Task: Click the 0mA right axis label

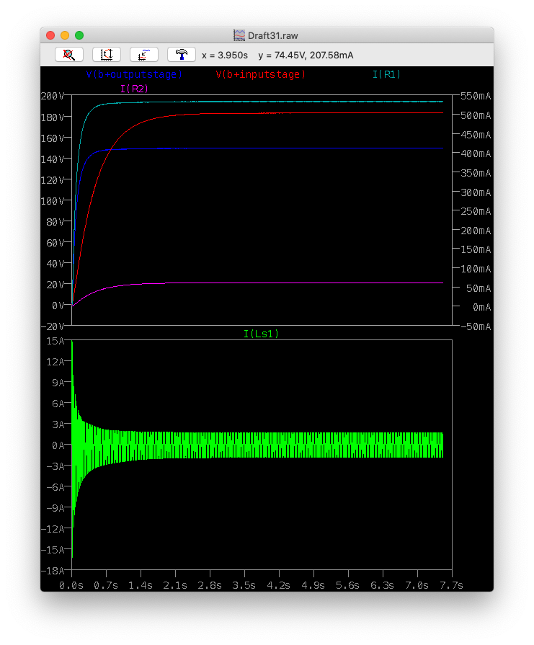Action: click(481, 307)
